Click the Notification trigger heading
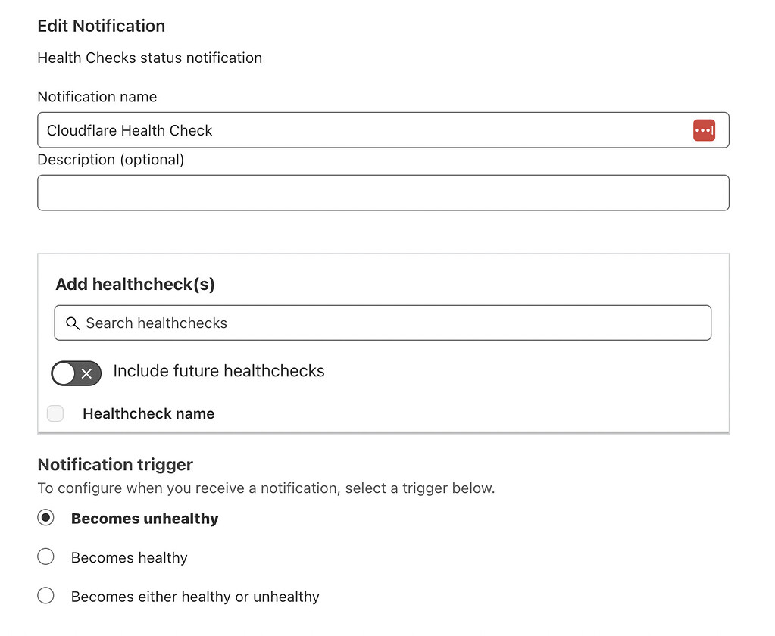The height and width of the screenshot is (636, 775). click(x=114, y=464)
